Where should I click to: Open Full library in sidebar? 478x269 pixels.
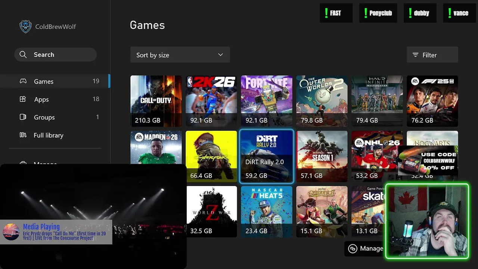[55, 135]
